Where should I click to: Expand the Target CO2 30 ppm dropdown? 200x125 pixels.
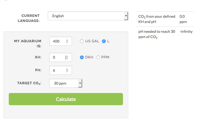66,84
